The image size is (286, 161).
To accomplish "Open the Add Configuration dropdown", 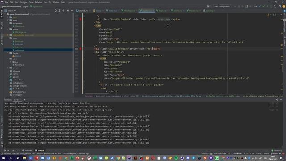I will [223, 7].
